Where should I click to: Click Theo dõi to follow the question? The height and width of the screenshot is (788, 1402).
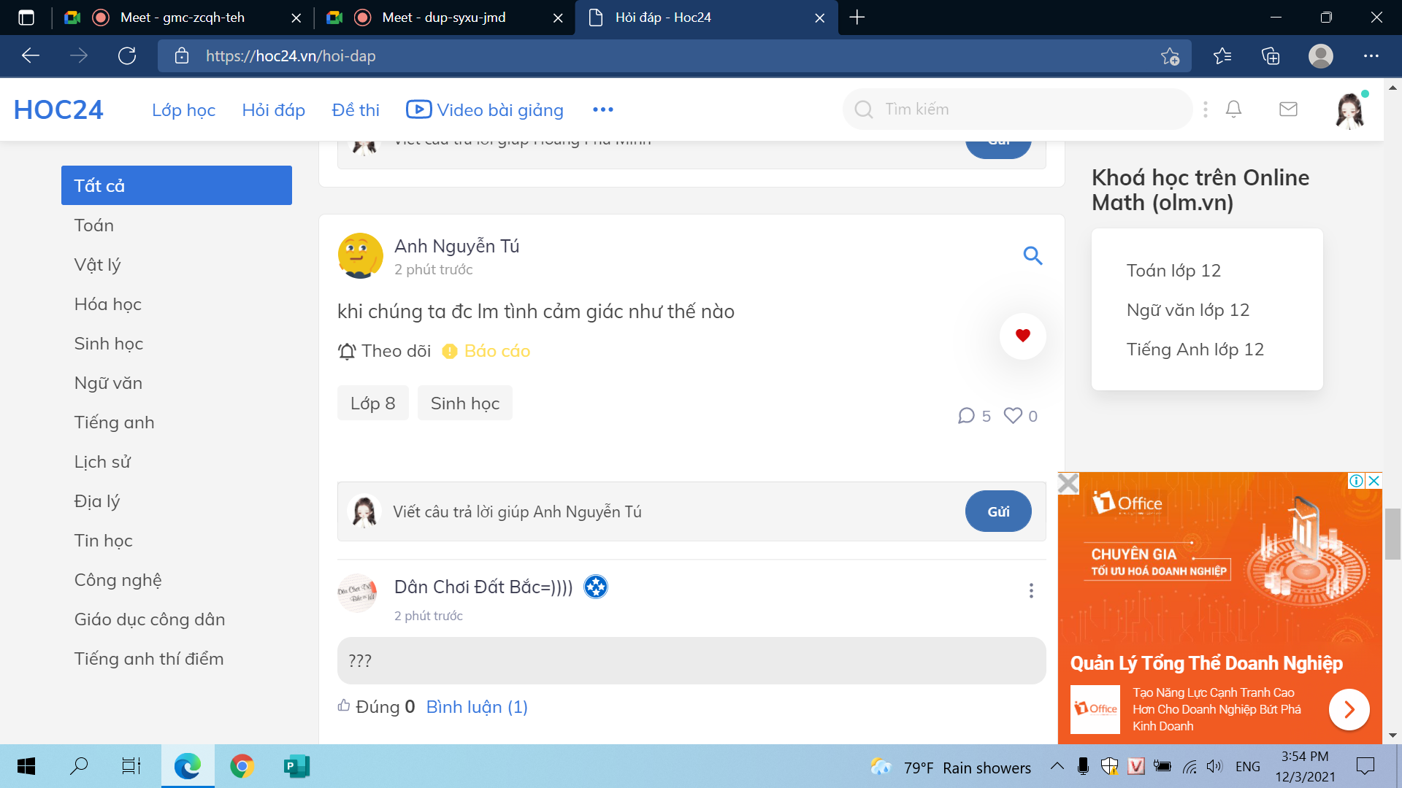point(385,351)
